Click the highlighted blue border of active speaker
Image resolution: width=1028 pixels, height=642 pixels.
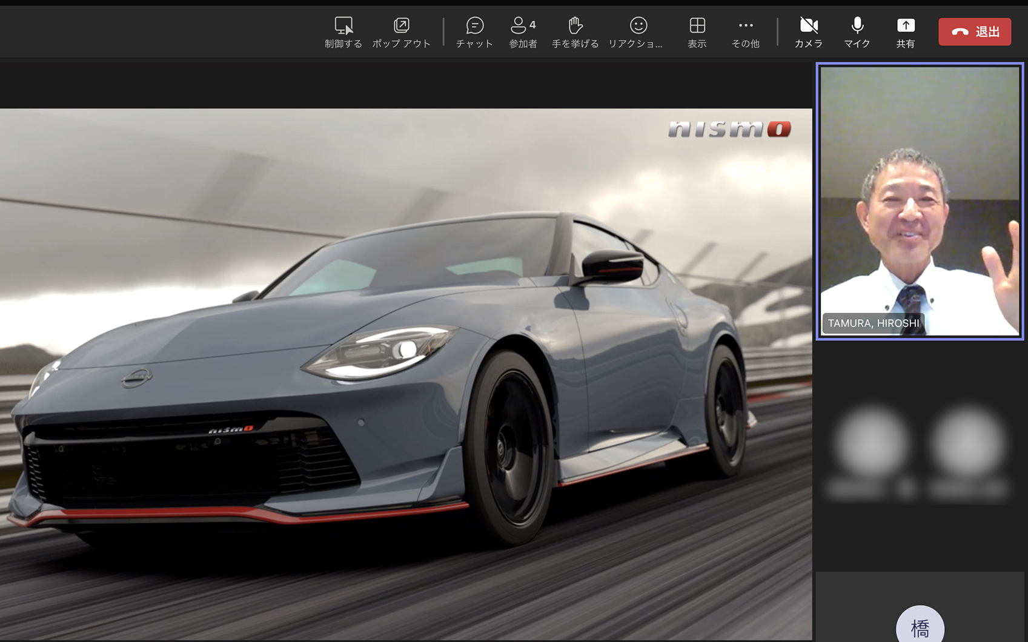pyautogui.click(x=919, y=65)
